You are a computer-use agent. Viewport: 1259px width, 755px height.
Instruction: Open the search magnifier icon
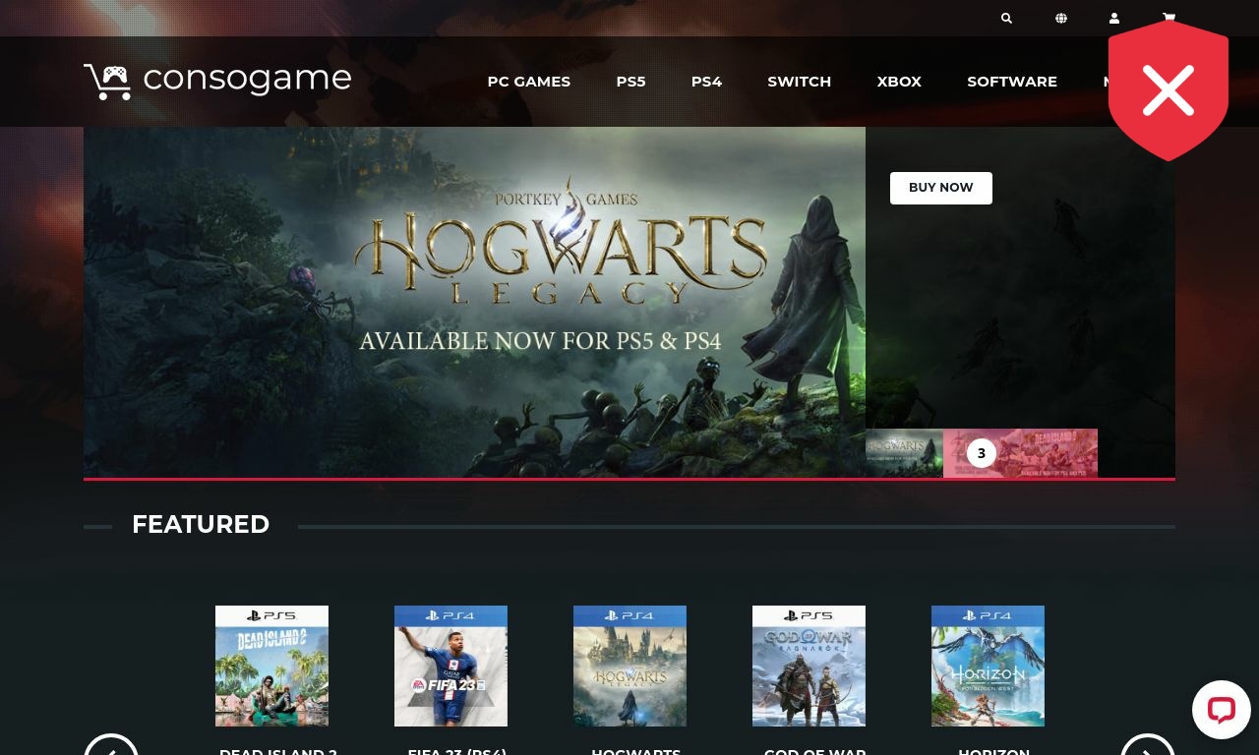1006,18
